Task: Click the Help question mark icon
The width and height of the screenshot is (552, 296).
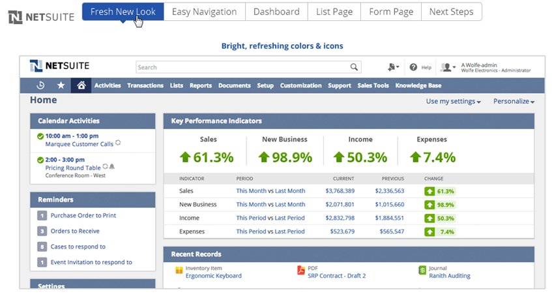Action: pos(413,67)
